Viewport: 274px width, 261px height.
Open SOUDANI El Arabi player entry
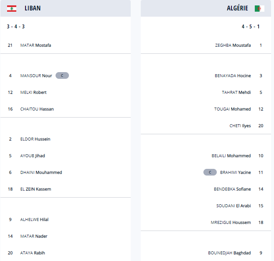(233, 206)
